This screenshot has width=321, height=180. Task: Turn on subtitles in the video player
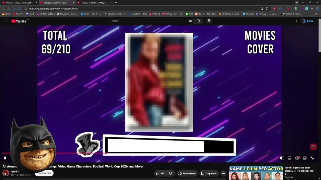point(289,158)
